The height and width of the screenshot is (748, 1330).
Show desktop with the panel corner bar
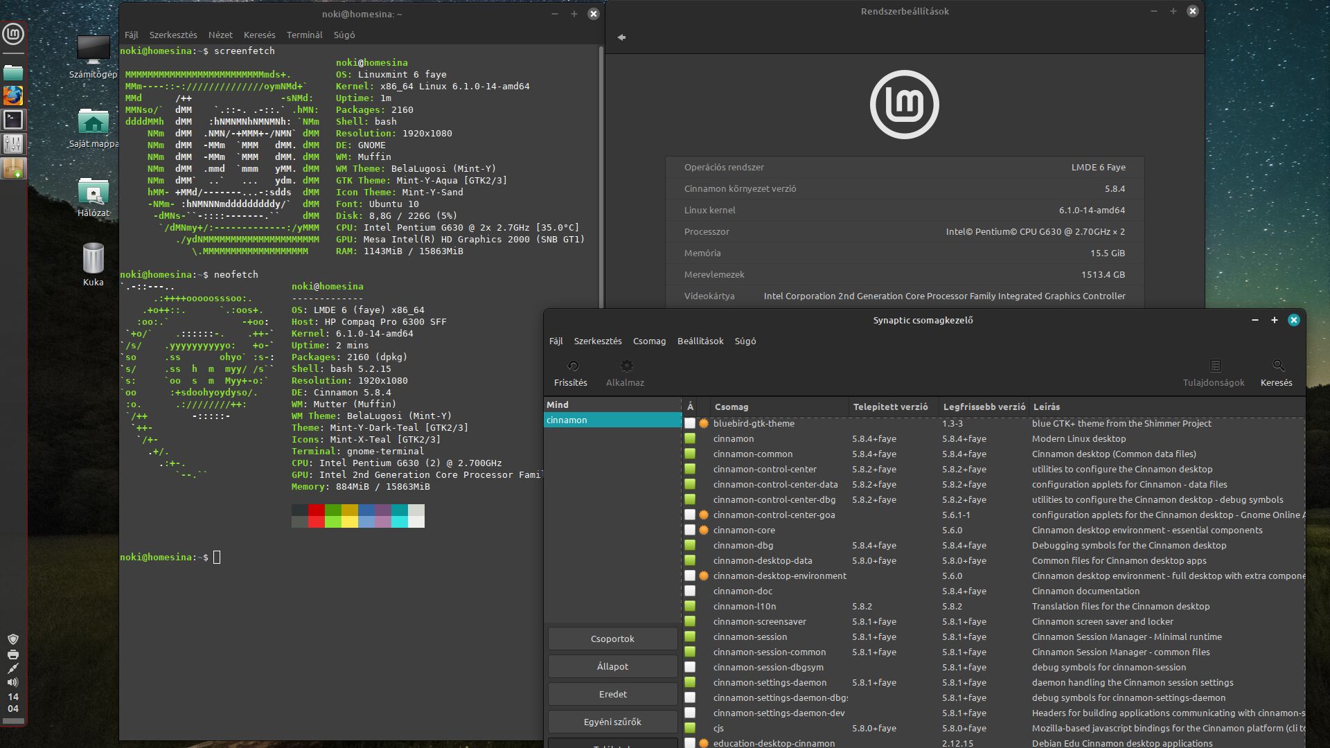tap(13, 721)
